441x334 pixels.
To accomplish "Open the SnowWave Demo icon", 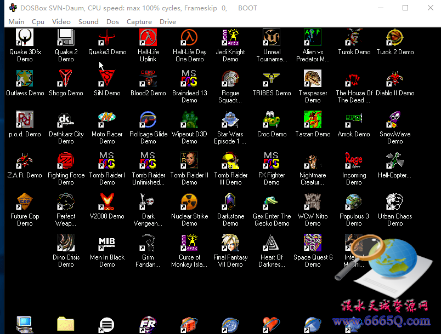I will coord(395,119).
